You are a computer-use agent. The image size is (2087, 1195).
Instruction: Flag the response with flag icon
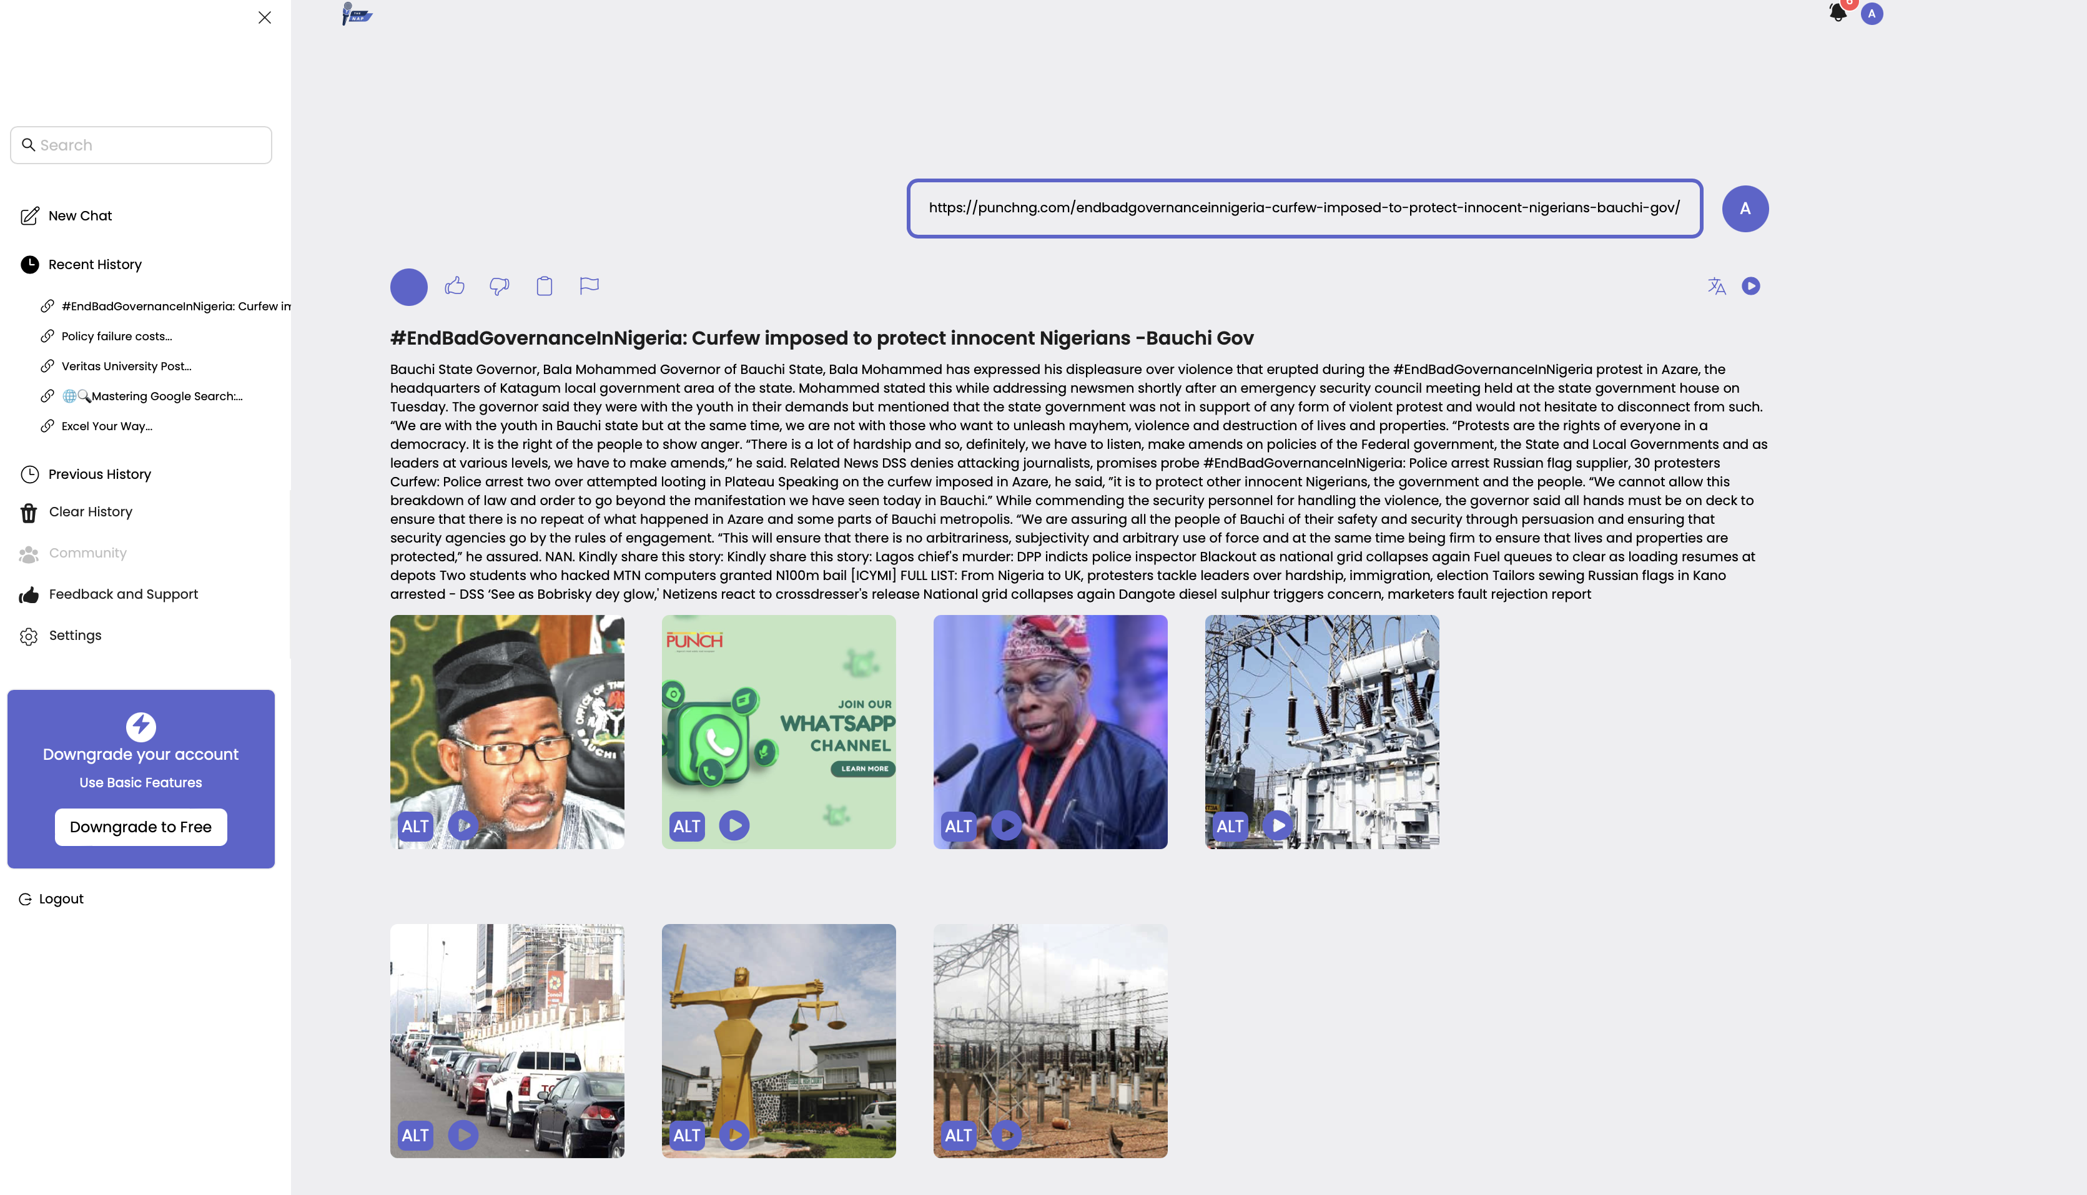[590, 285]
